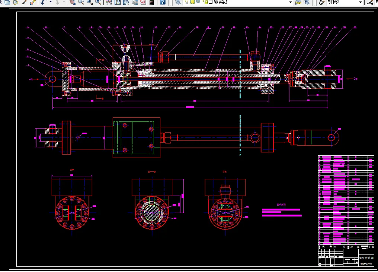The image size is (378, 272).
Task: Expand the Redo history dropdown arrow
Action: click(64, 2)
